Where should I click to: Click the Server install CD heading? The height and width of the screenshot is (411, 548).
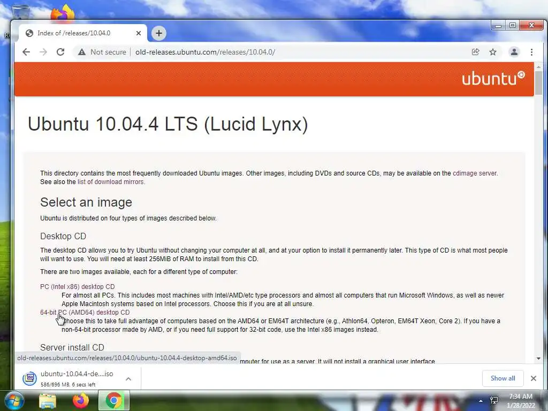tap(72, 347)
